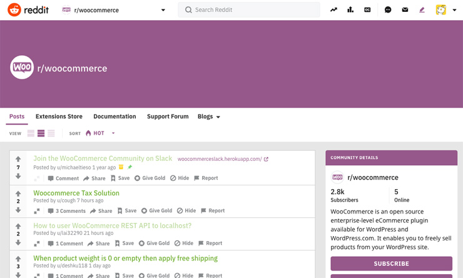Create a post with the pencil icon
Screen dimensions: 463x278
point(422,10)
